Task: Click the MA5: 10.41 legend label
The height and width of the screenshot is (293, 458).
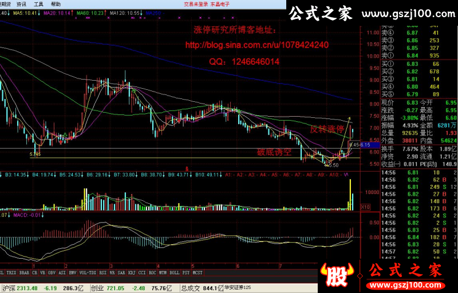Action: (25, 13)
